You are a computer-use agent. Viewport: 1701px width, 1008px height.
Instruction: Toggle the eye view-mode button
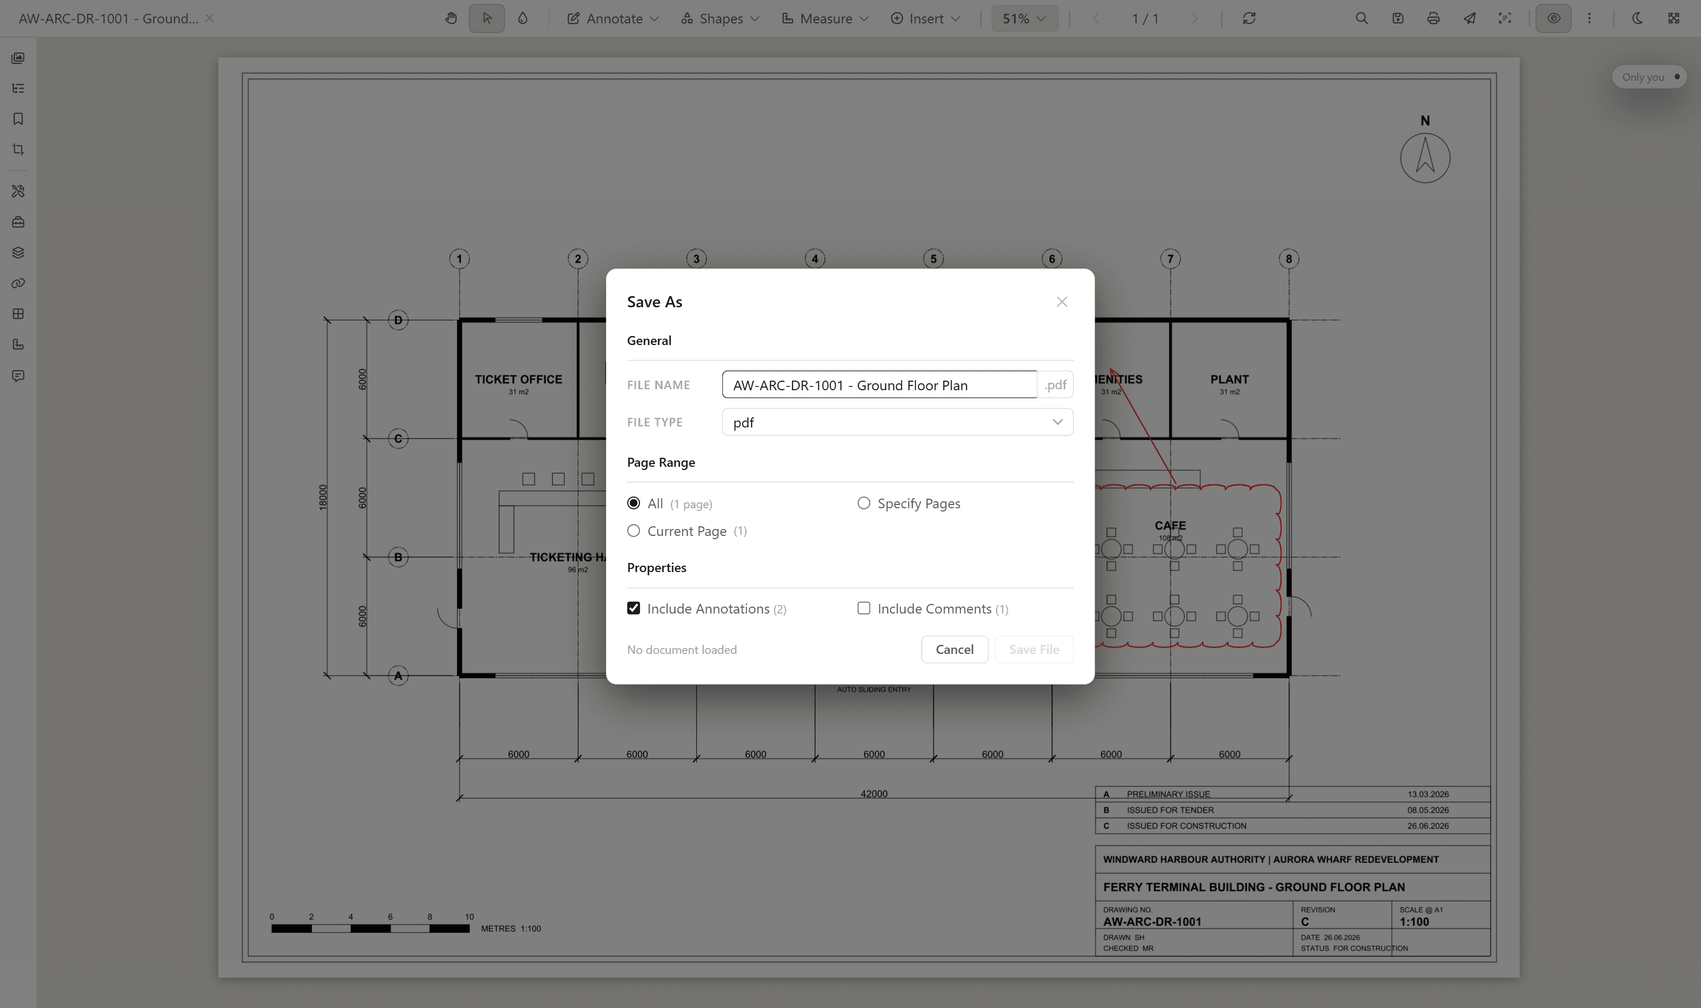(1554, 18)
